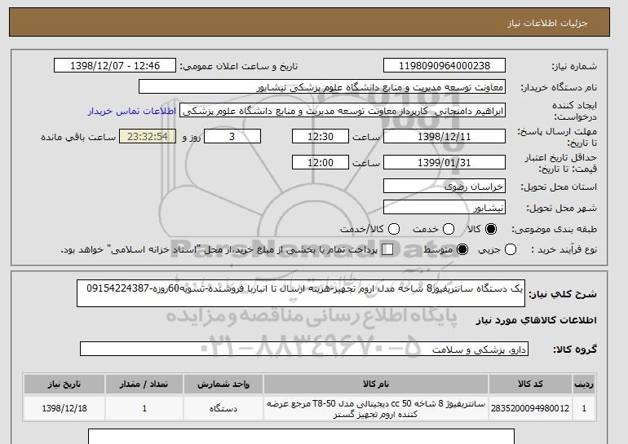Click the goods group field دارو، پزشکی و سلامت

[x=304, y=349]
